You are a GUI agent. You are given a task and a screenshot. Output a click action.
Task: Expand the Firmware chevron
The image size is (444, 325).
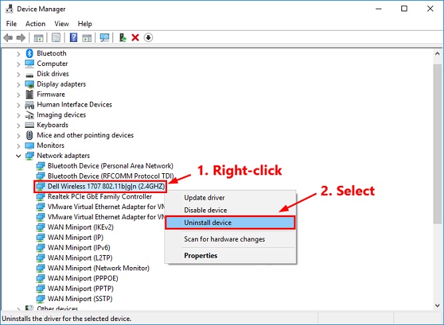pos(19,95)
